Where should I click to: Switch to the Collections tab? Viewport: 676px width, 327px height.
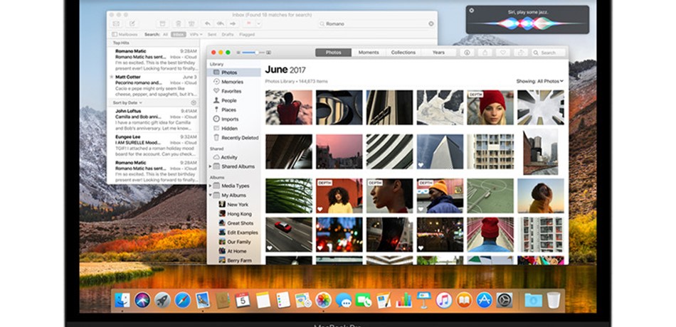(403, 53)
